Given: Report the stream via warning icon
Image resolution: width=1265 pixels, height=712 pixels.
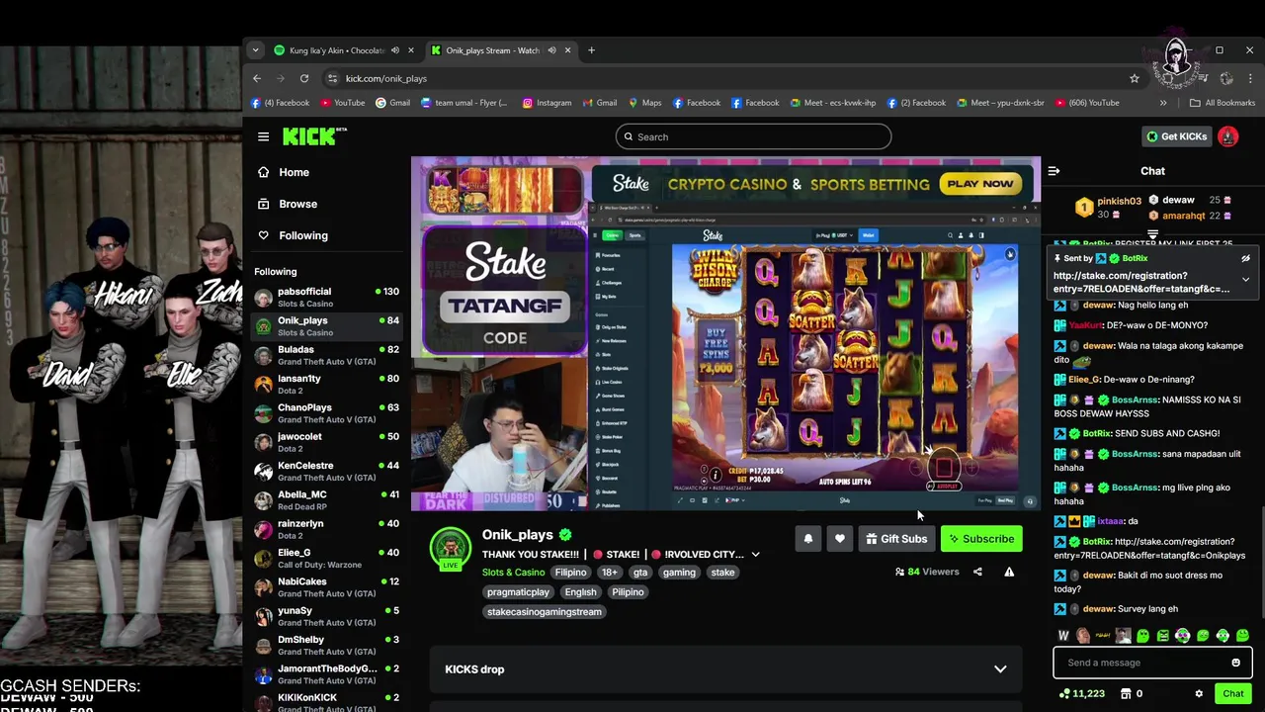Looking at the screenshot, I should [x=1009, y=572].
